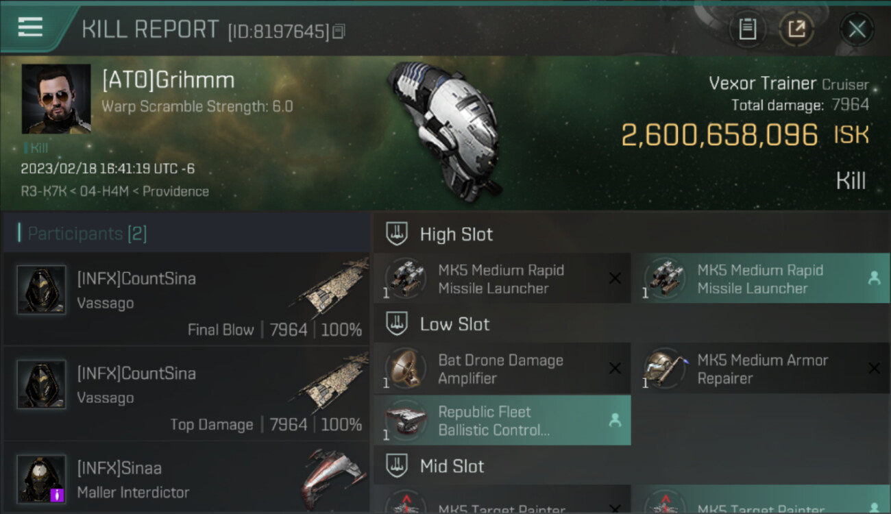Select the Maller Interdictor ship icon

[x=334, y=478]
